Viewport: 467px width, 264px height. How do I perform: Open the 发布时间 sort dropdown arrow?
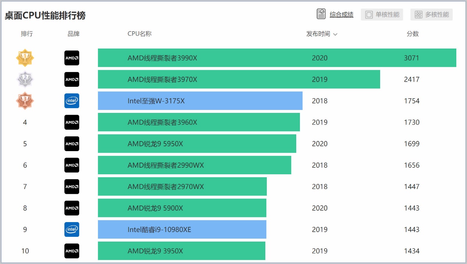[x=335, y=34]
